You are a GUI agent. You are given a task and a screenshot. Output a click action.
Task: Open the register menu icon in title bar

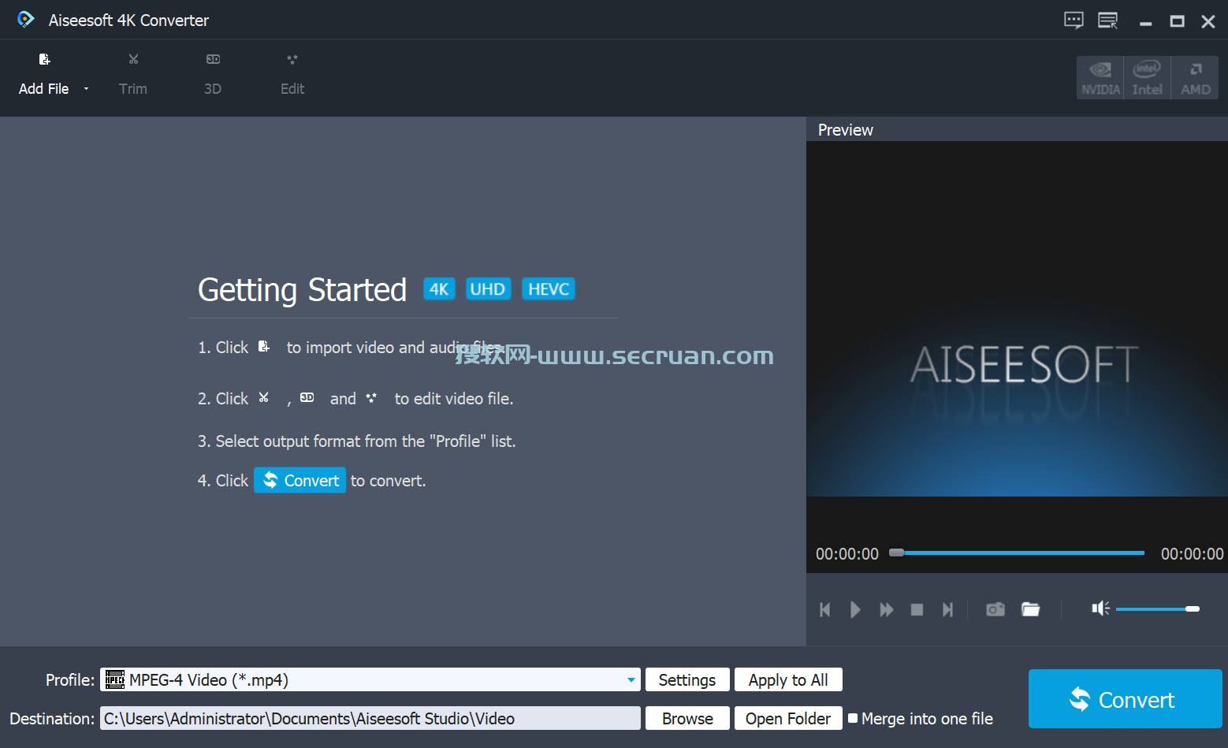[1108, 20]
